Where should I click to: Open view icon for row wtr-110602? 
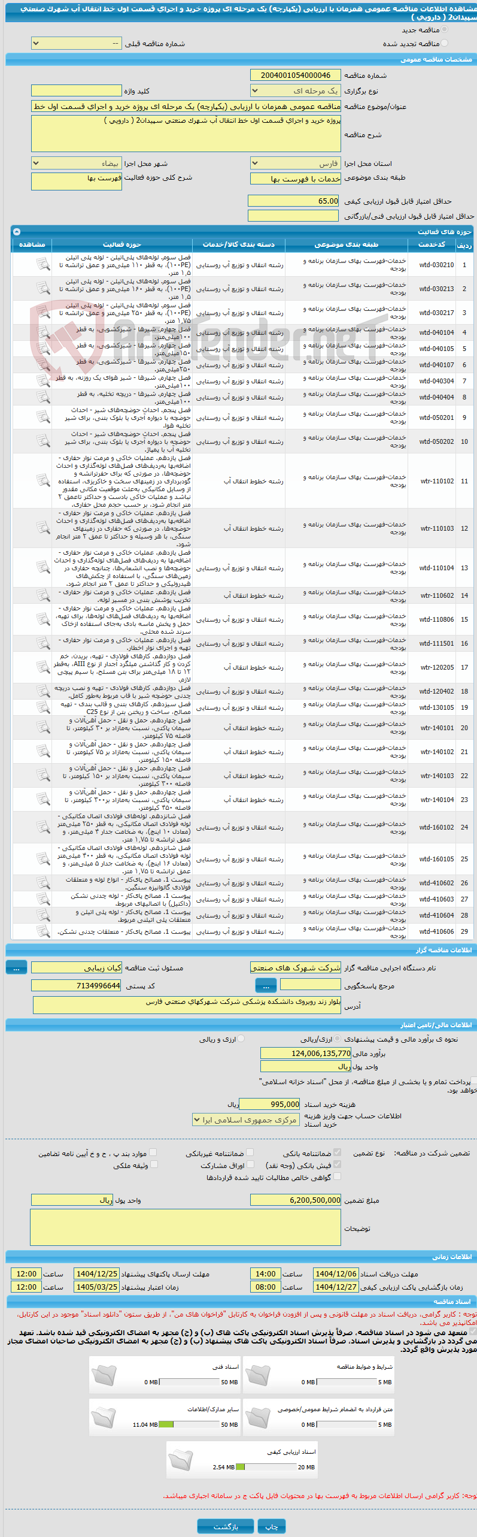pos(43,595)
